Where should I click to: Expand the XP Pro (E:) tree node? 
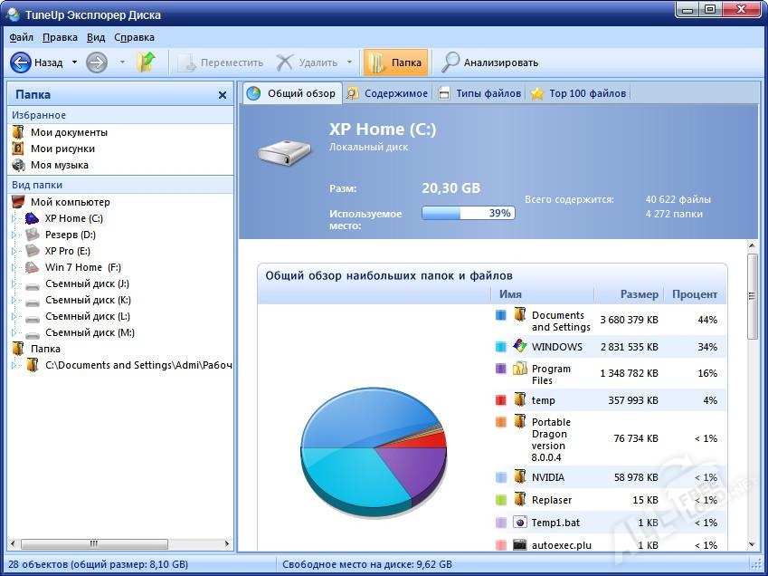(14, 251)
